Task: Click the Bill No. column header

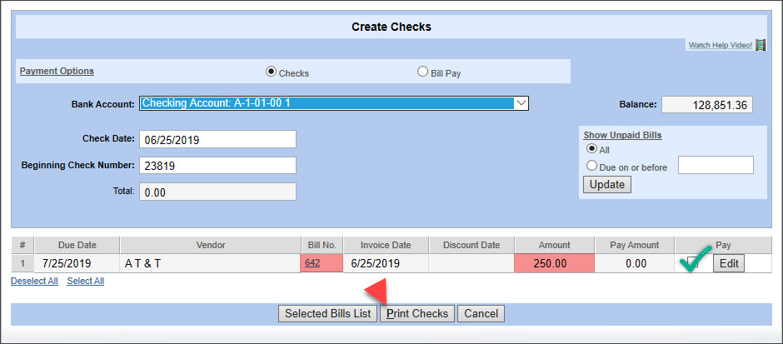Action: [322, 245]
